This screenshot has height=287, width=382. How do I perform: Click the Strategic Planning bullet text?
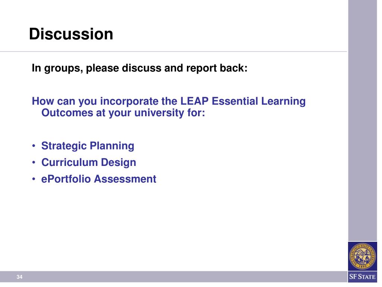coord(88,146)
